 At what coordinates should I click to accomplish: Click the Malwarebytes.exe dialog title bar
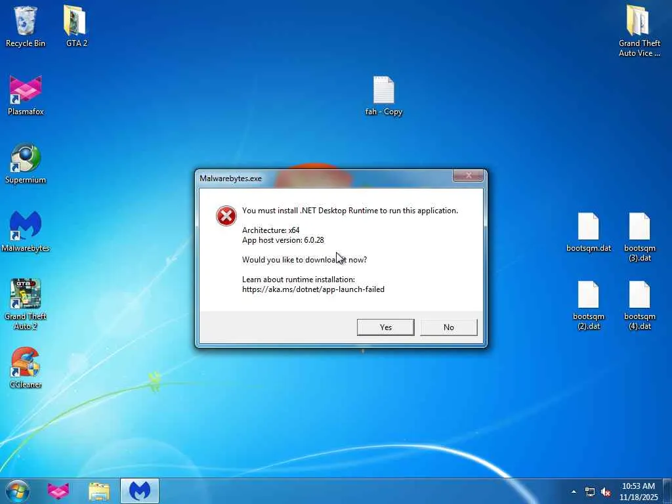(x=324, y=178)
